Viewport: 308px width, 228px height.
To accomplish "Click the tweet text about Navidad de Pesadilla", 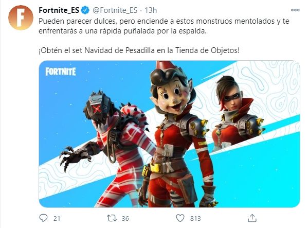I will click(x=139, y=50).
